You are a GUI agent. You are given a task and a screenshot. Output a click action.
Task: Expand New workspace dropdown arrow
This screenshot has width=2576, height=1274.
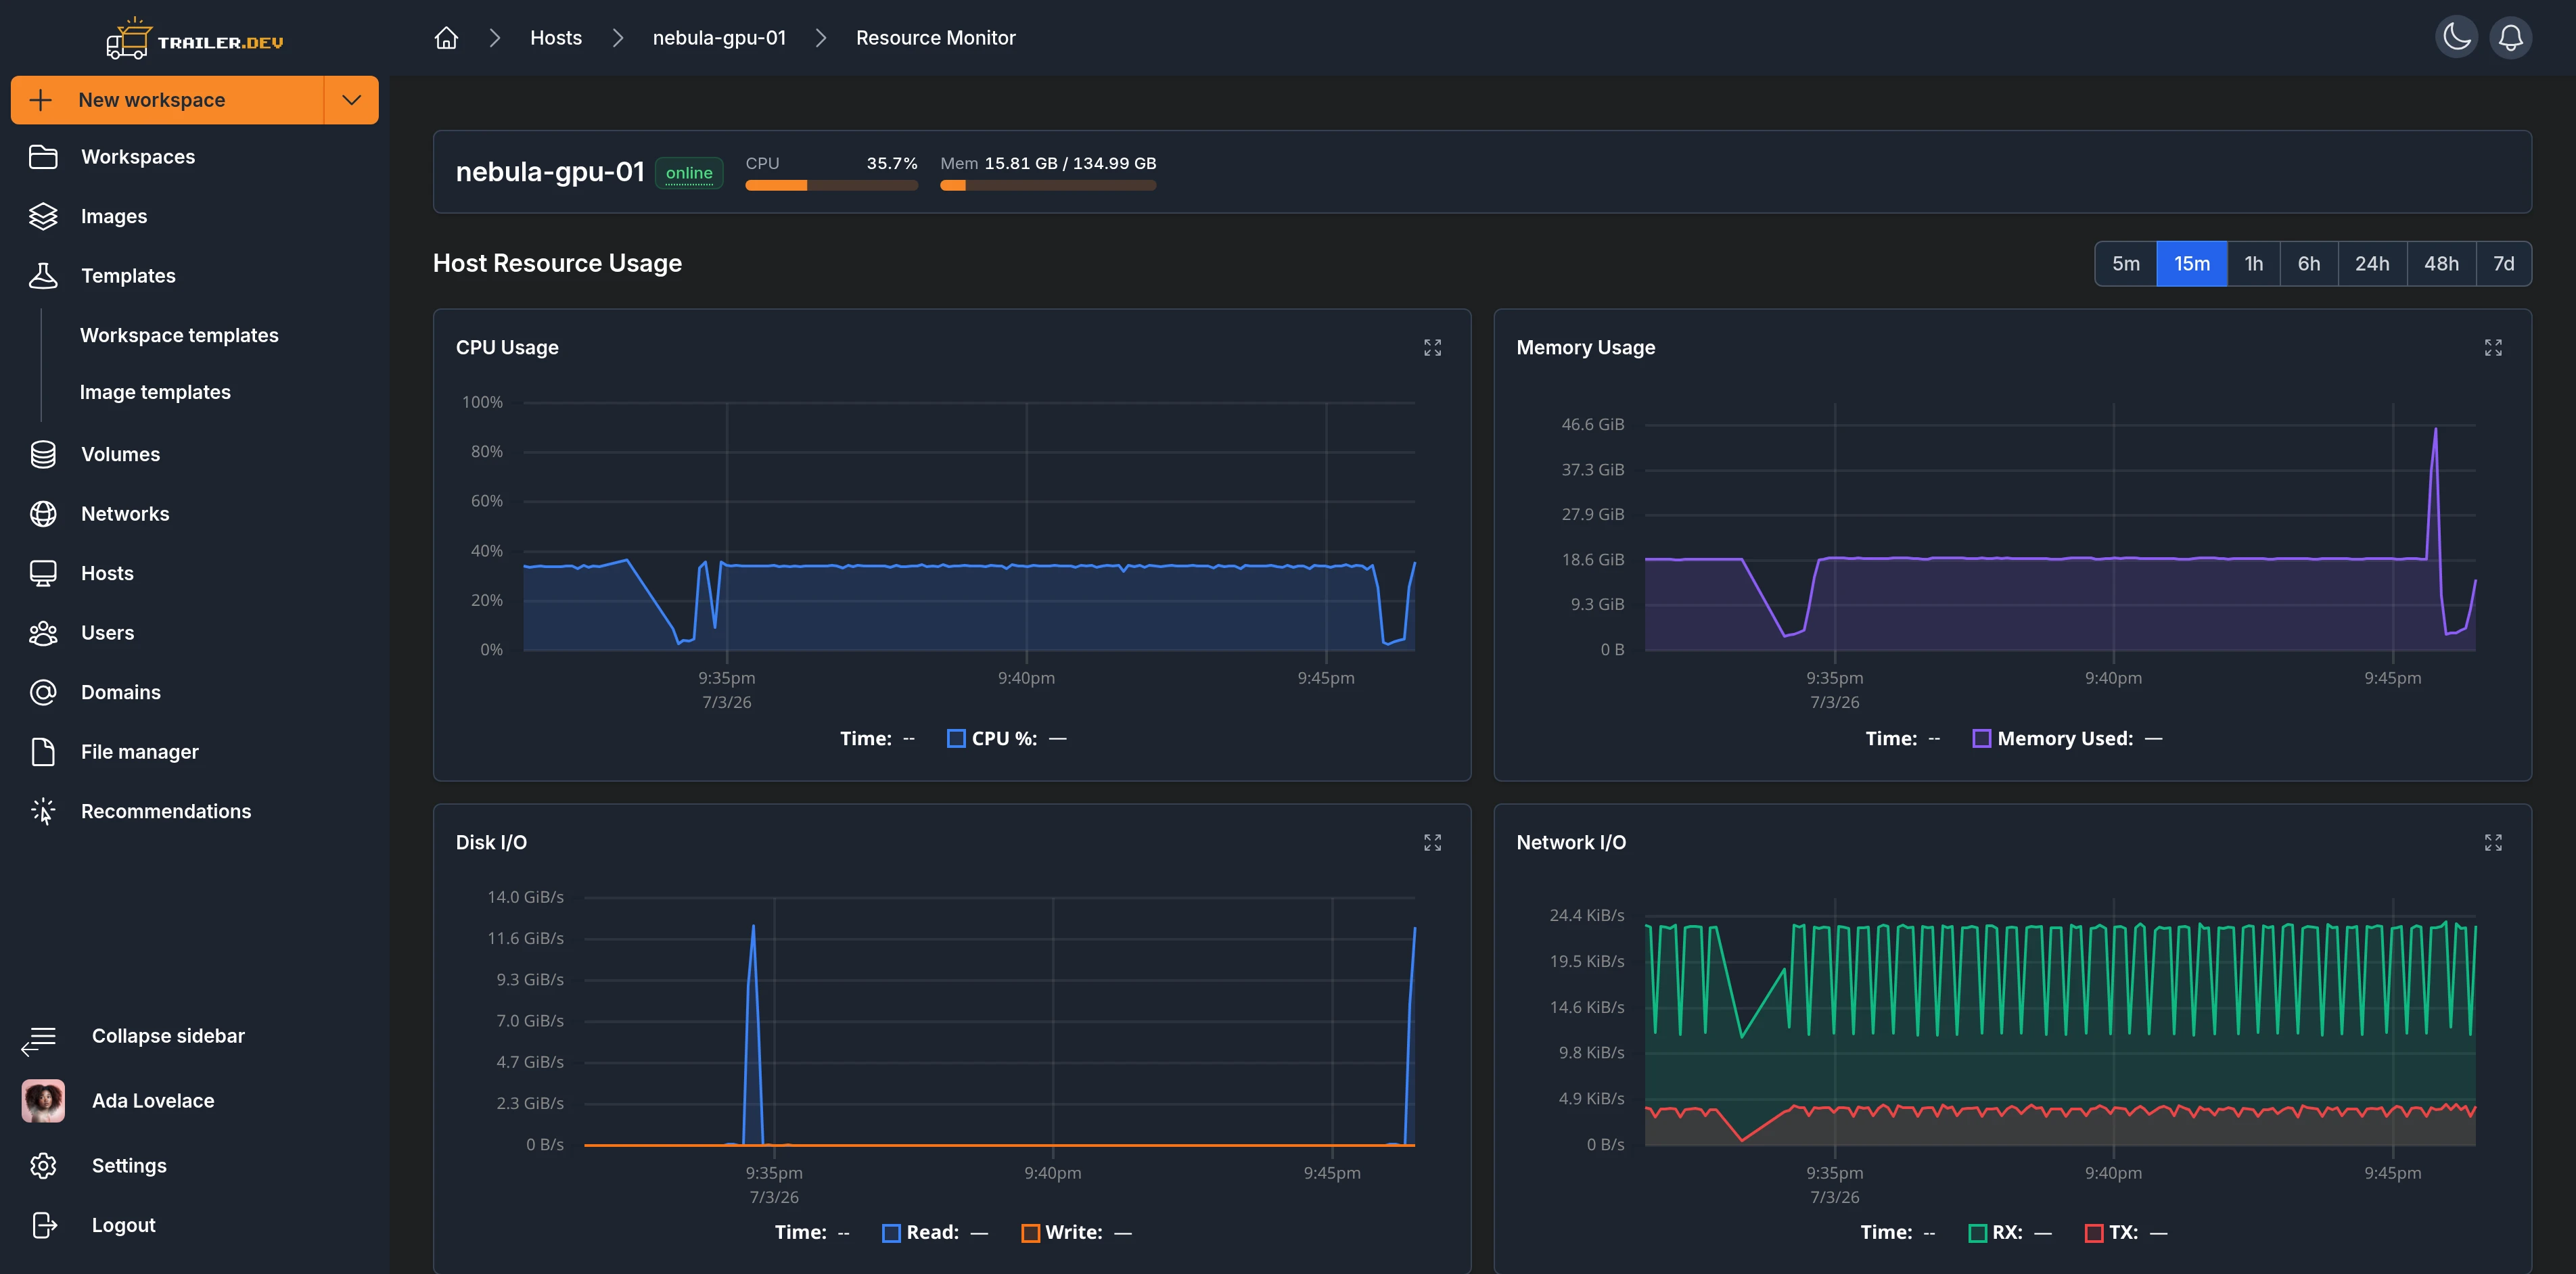pyautogui.click(x=351, y=100)
